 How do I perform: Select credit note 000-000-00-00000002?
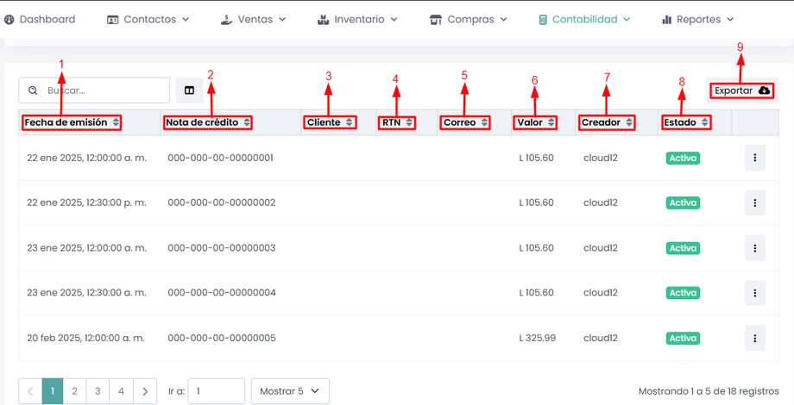[x=221, y=202]
